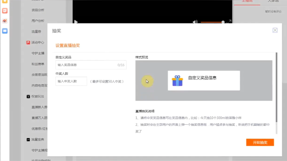Viewport: 287px width, 161px height.
Task: Mute the video with the speaker icon
Action: (x=195, y=22)
